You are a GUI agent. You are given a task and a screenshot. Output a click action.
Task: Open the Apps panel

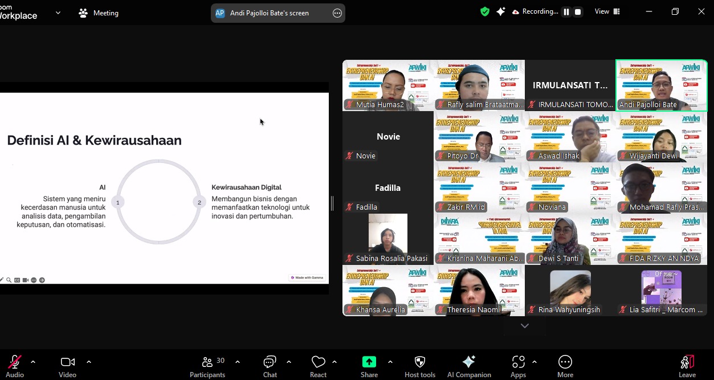point(518,366)
